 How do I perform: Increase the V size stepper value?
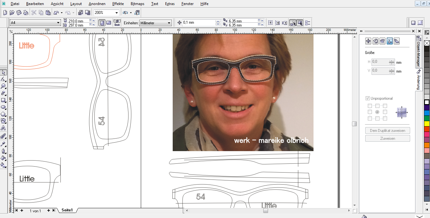[392, 69]
